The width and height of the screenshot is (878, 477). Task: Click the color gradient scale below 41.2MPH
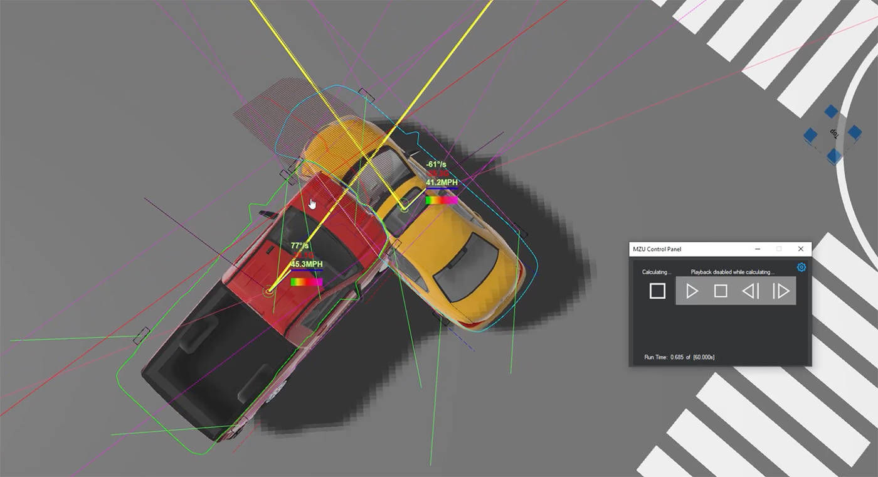440,199
